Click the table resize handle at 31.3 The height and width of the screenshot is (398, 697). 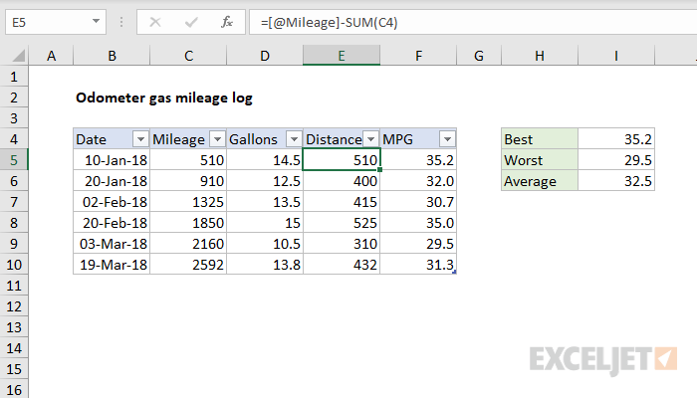(454, 272)
